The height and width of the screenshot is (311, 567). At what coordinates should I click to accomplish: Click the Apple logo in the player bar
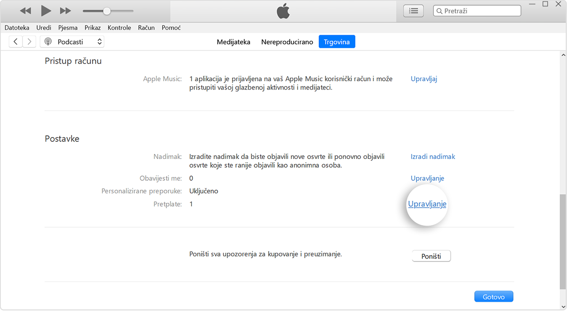pyautogui.click(x=283, y=11)
